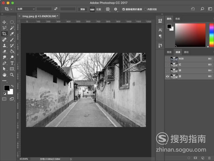Select the Zoom magnifier tool
This screenshot has height=161, width=214.
(12, 75)
